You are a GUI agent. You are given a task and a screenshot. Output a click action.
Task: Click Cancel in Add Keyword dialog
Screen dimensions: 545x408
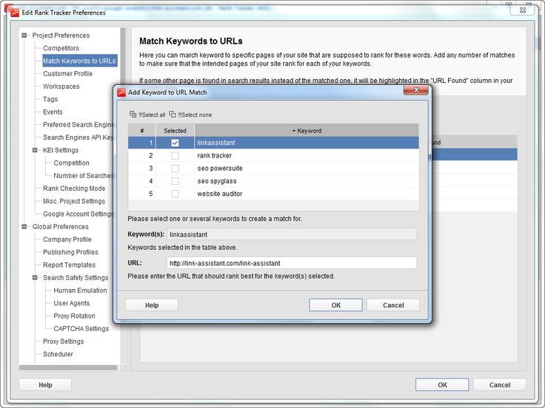(x=393, y=305)
